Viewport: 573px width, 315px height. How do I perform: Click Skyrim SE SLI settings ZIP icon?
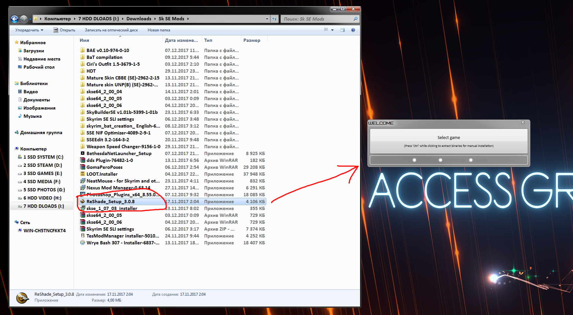(83, 229)
